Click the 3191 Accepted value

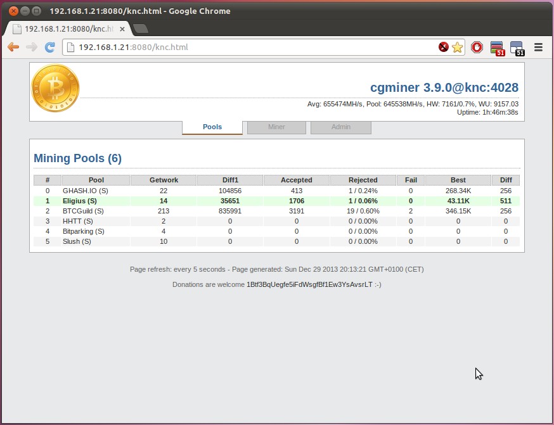(297, 211)
